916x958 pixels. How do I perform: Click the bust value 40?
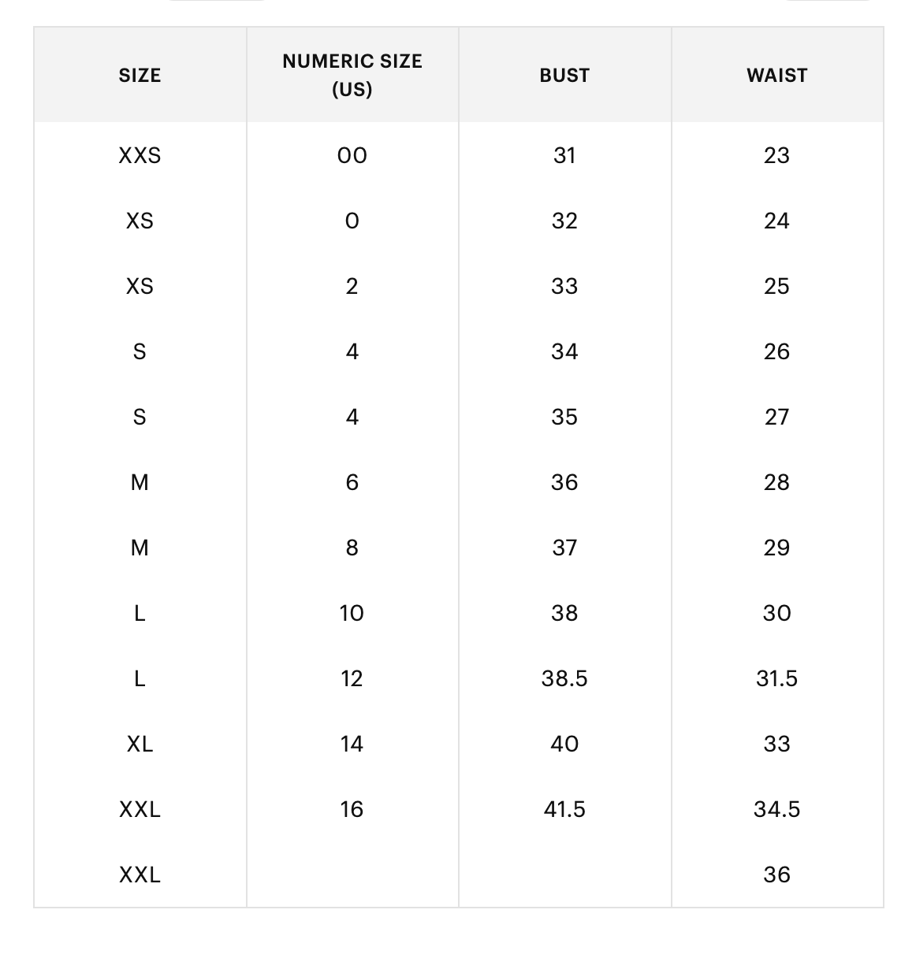point(564,744)
